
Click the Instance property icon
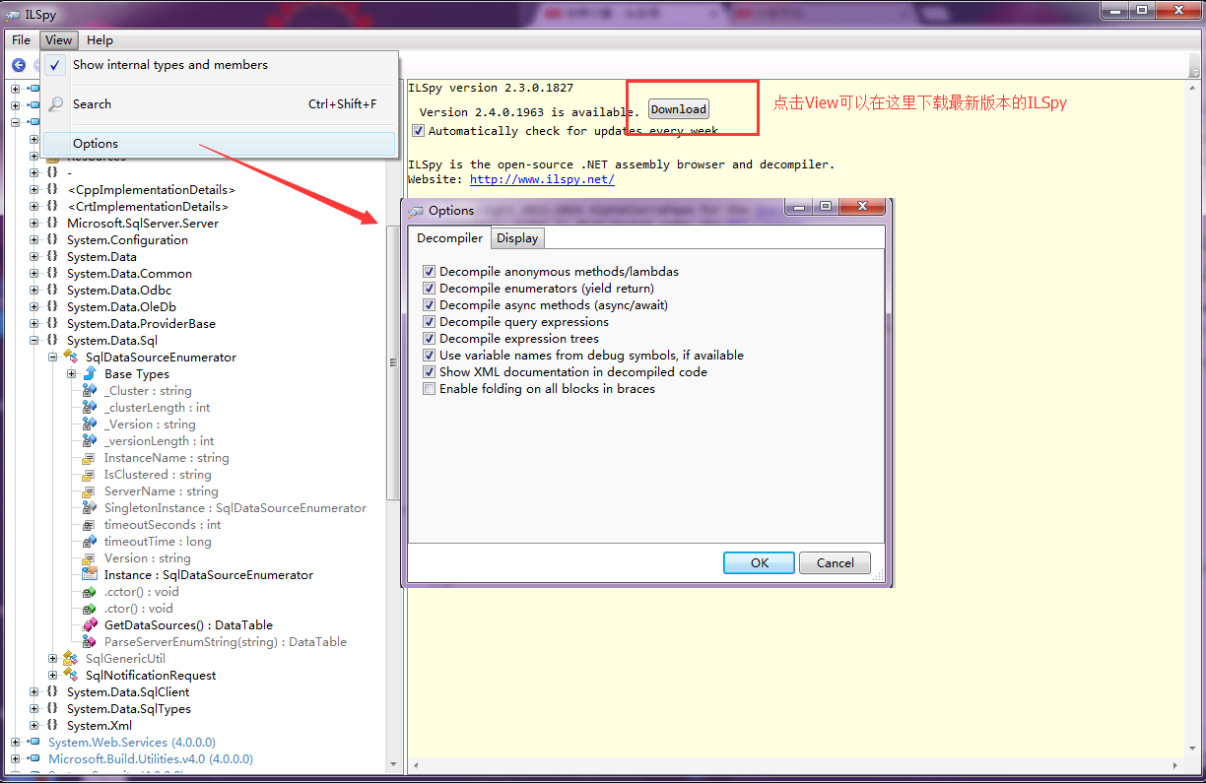[90, 574]
